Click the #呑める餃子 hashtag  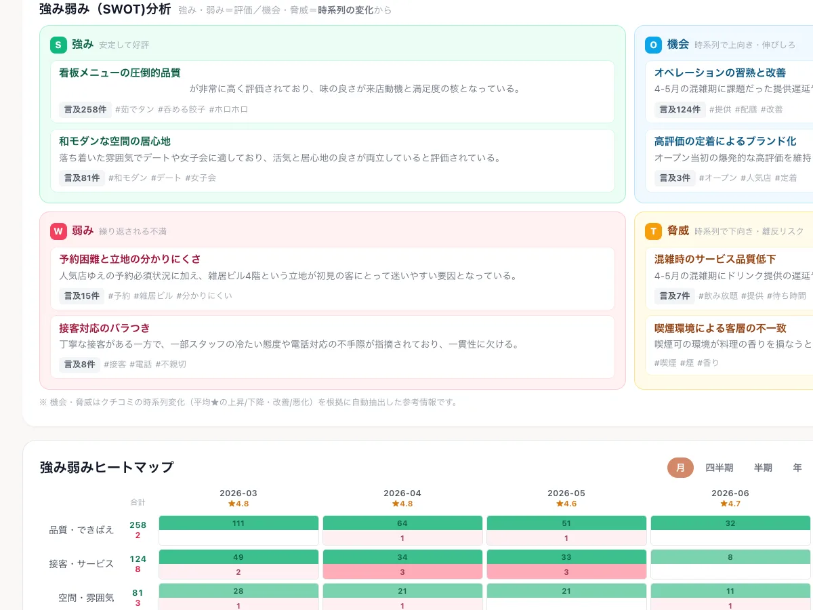pyautogui.click(x=182, y=109)
